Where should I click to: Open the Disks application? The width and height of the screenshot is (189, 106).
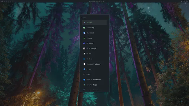(x=94, y=54)
